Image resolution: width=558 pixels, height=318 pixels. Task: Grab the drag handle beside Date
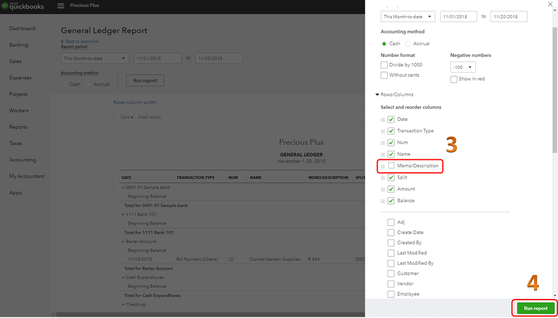click(x=383, y=120)
